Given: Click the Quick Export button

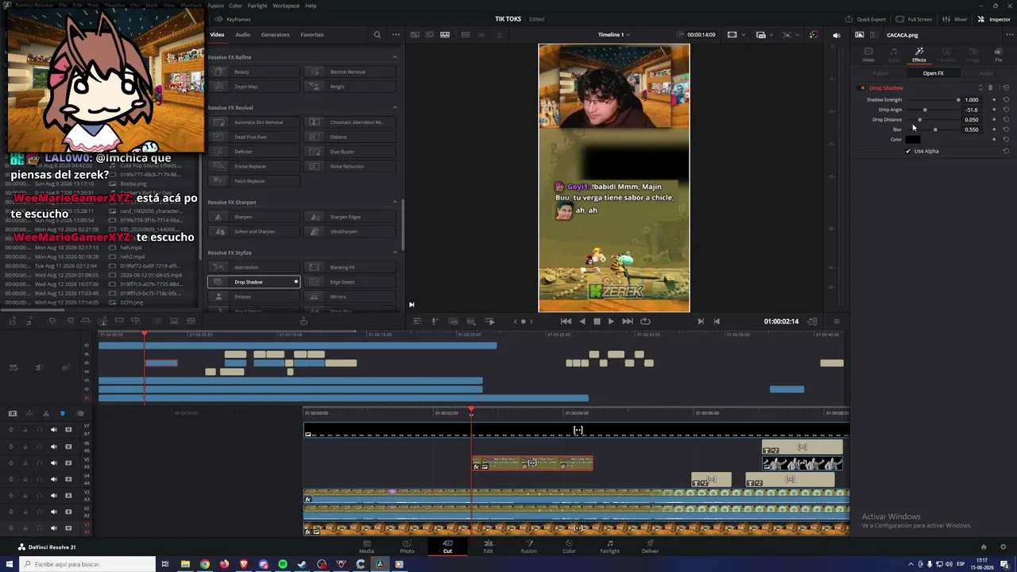Looking at the screenshot, I should [x=865, y=19].
